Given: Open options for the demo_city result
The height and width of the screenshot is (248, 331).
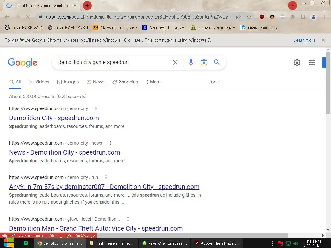Looking at the screenshot, I should [96, 108].
